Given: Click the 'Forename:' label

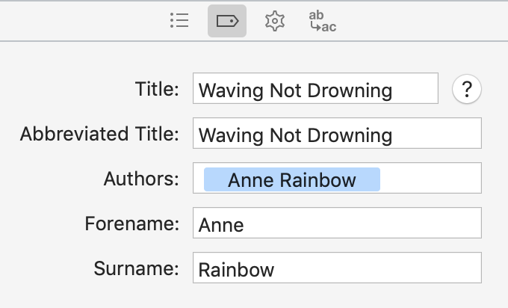Looking at the screenshot, I should pos(132,224).
